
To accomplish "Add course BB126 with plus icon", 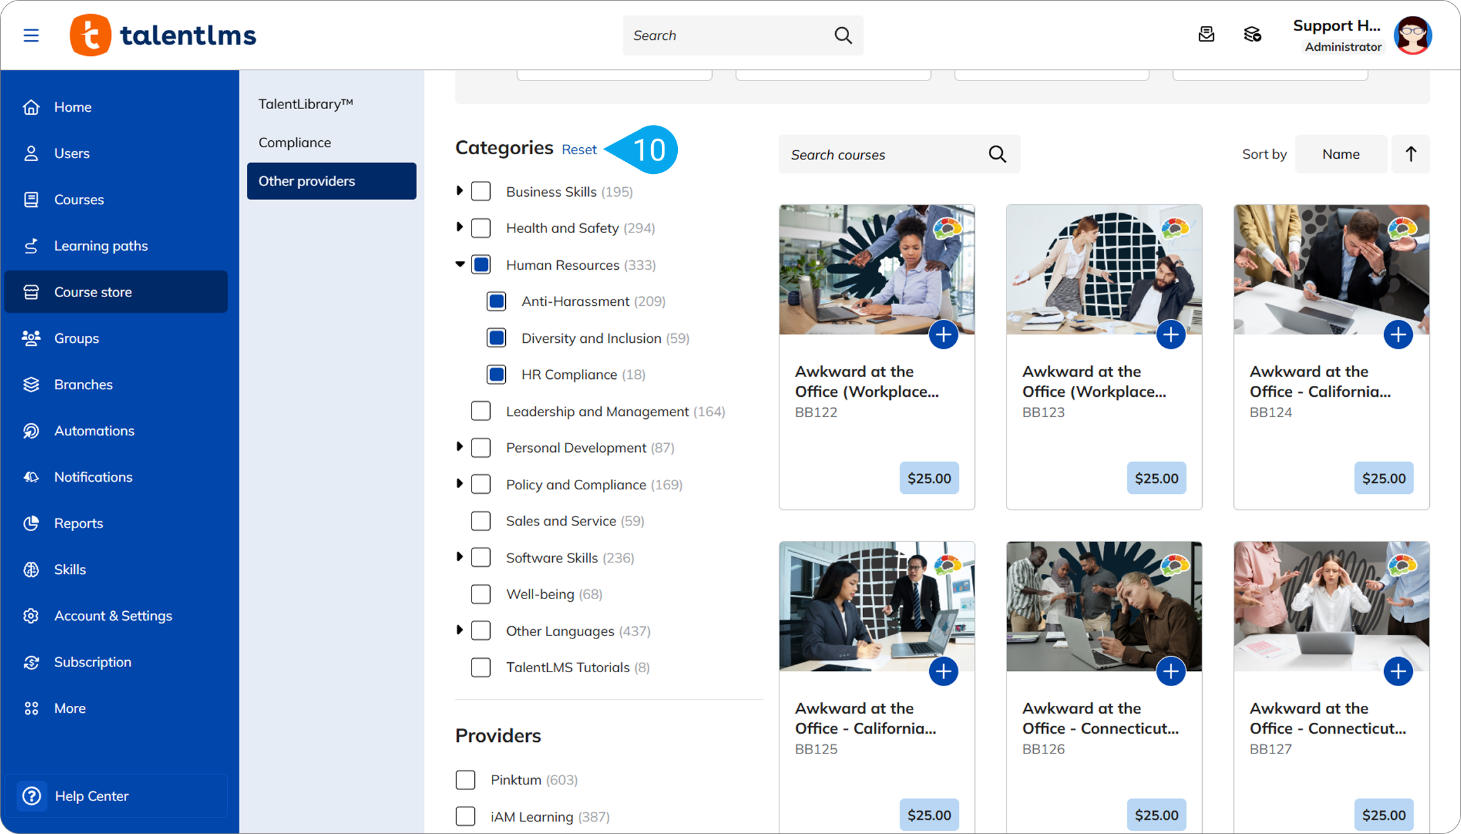I will [1170, 672].
